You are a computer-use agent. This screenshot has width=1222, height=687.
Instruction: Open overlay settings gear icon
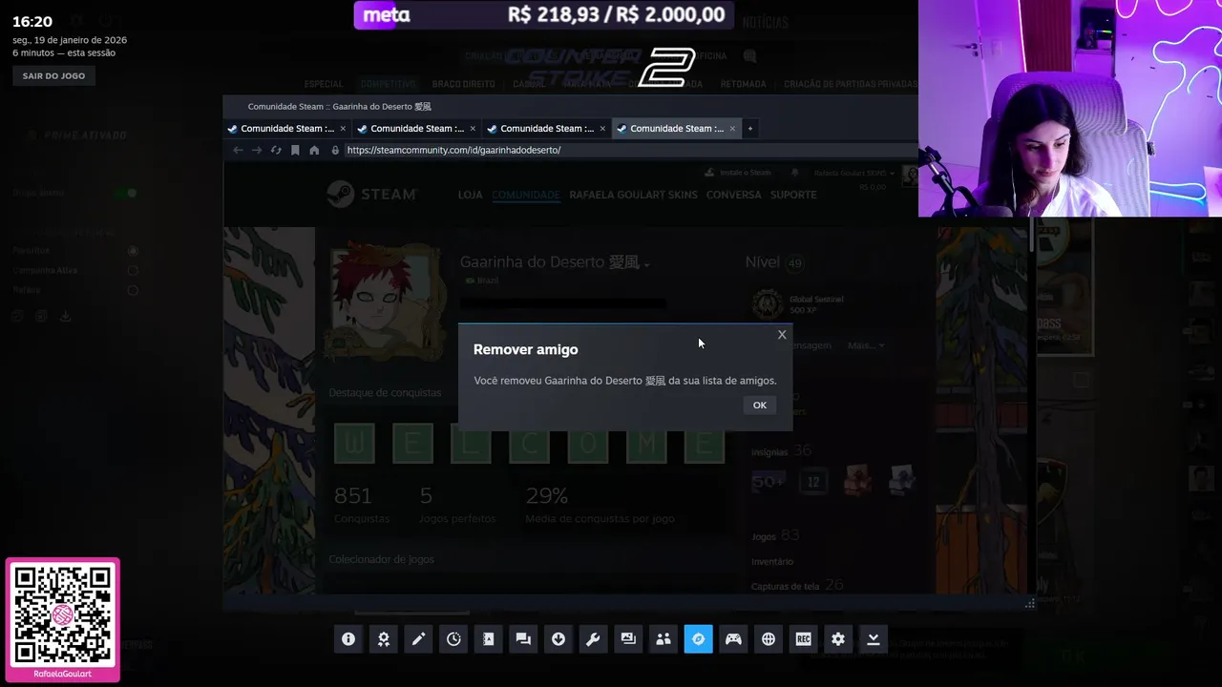pyautogui.click(x=838, y=639)
